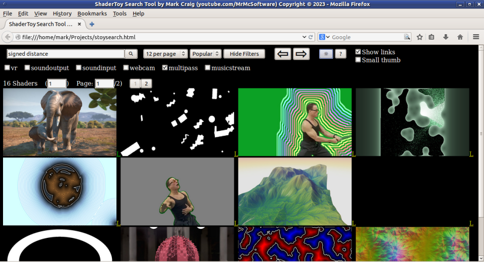Open the gray background man thumbnail
The height and width of the screenshot is (262, 484).
tap(177, 192)
